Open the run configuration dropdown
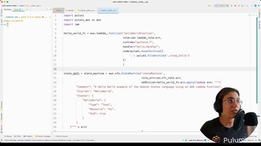261x146 pixels. 221,6
